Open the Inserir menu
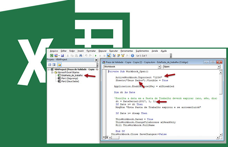The height and width of the screenshot is (147, 228). pyautogui.click(x=81, y=51)
